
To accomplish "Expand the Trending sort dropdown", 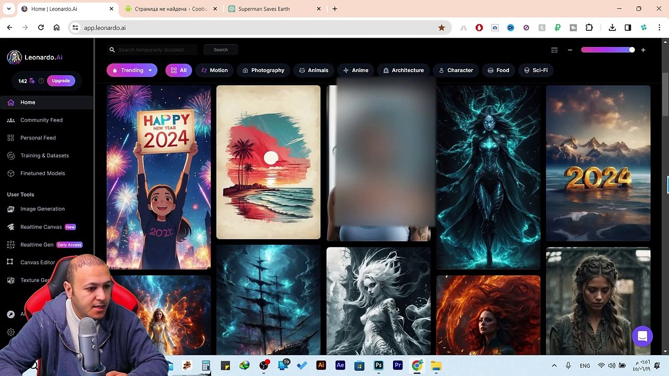I will click(150, 70).
